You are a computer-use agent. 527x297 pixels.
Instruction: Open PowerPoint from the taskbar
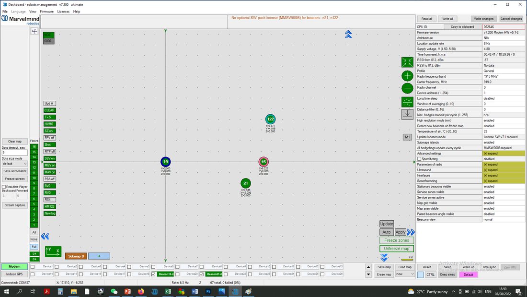coord(127,292)
